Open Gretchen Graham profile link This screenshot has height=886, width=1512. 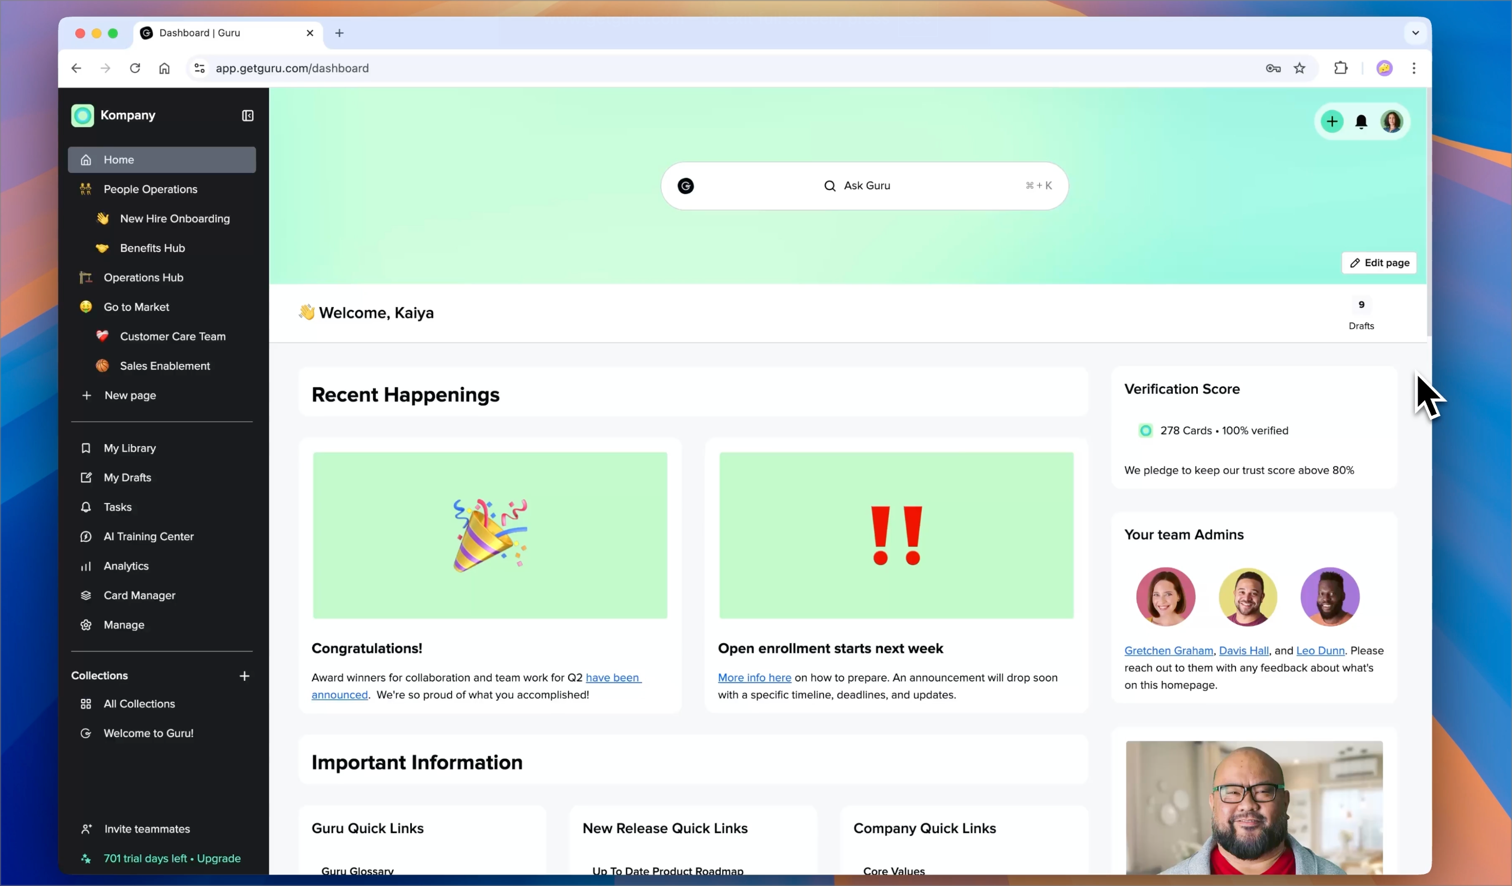coord(1168,650)
